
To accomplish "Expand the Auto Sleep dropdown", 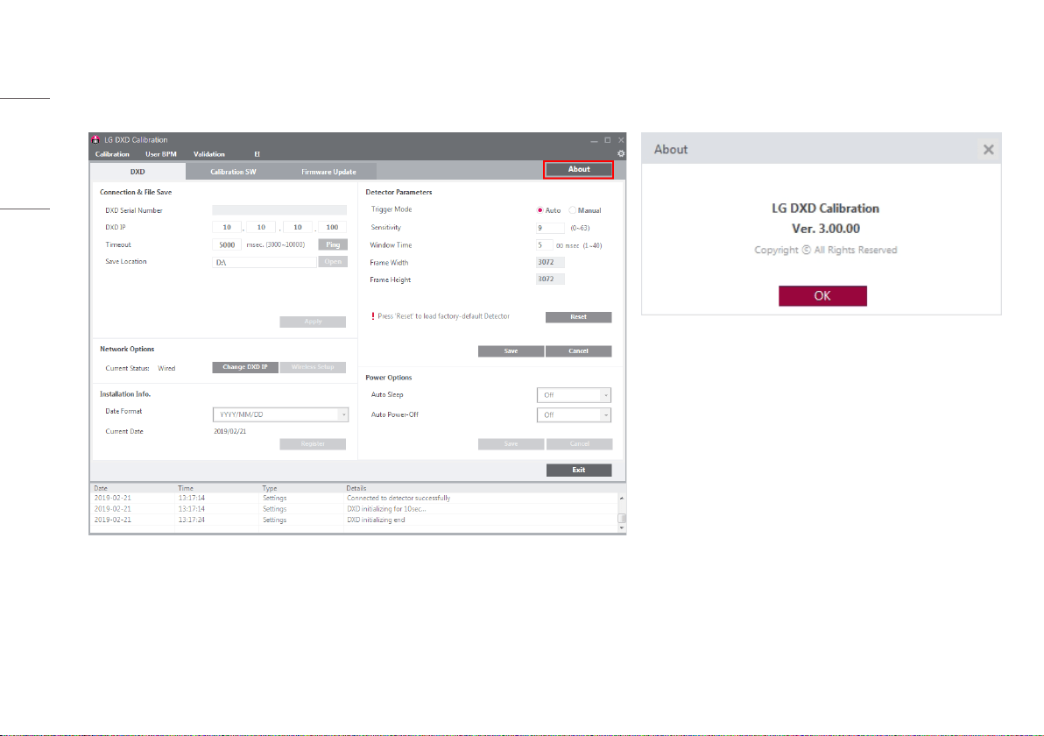I will [574, 395].
